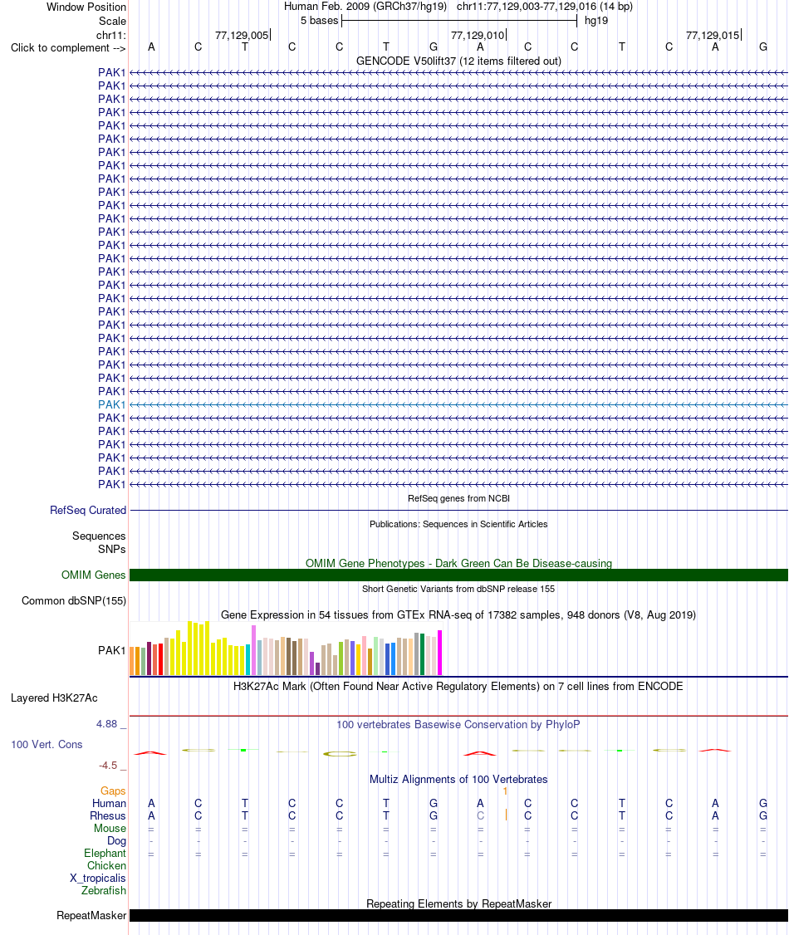This screenshot has width=789, height=935.
Task: Click the gray mismatched C in Rhesus row
Action: point(481,815)
